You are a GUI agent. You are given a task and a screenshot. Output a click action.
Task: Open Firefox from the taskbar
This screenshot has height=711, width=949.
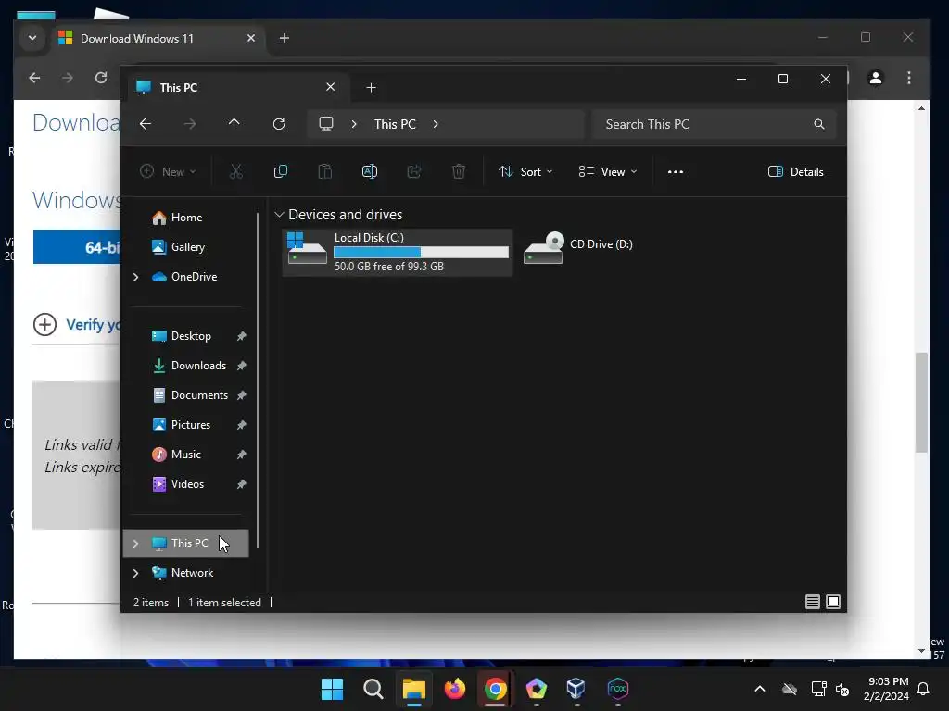[454, 689]
